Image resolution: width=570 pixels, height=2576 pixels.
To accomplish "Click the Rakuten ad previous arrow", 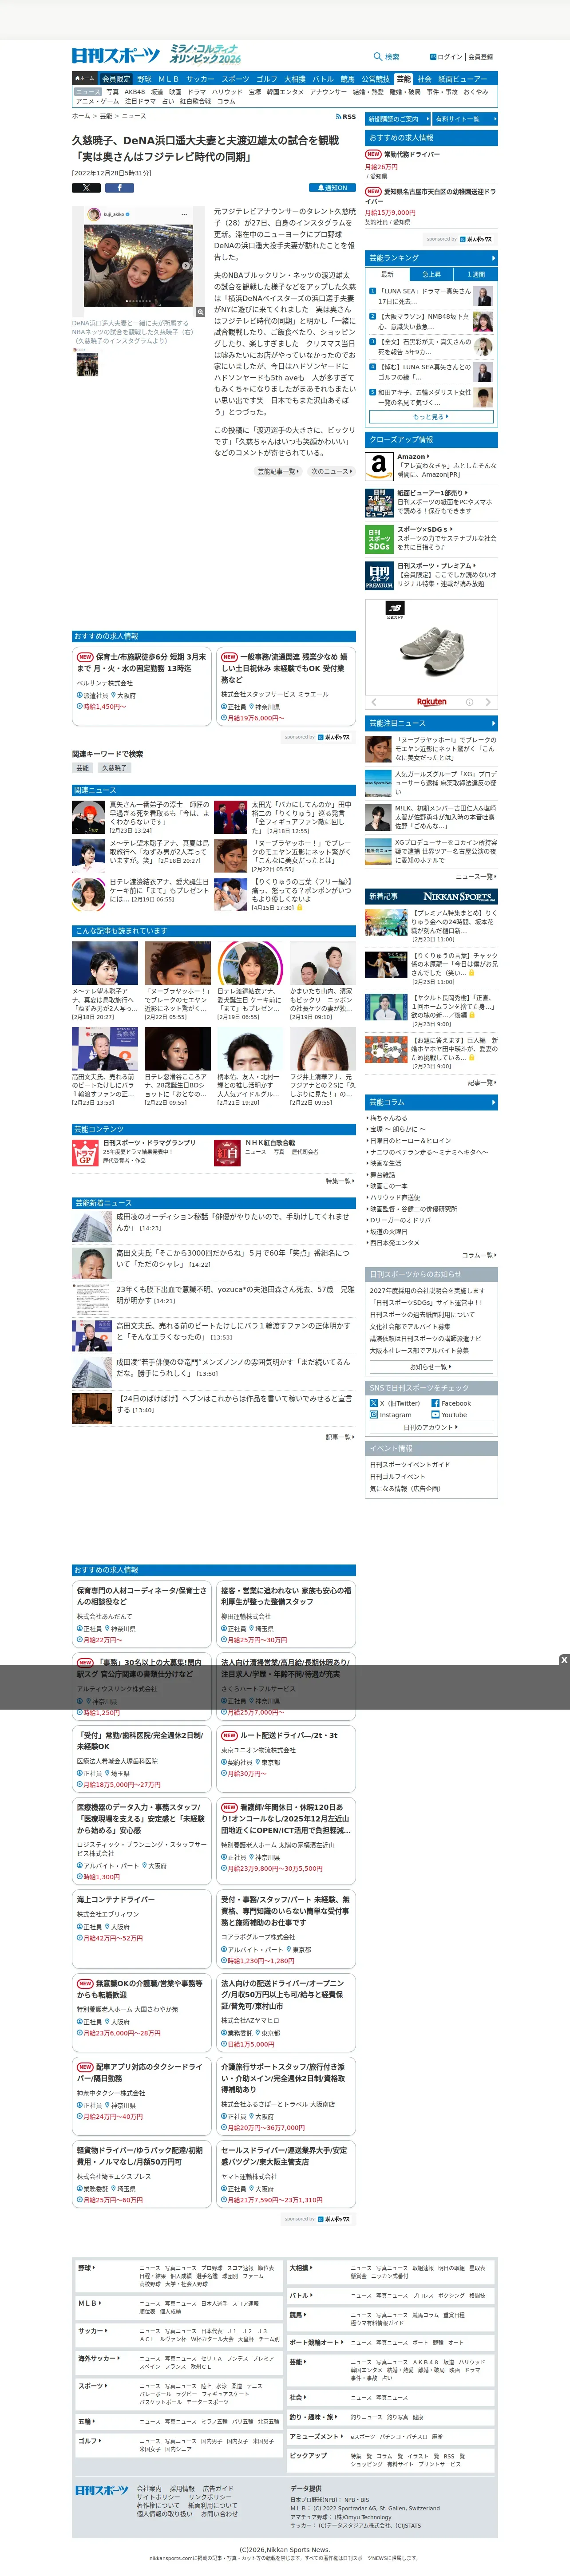I will tap(374, 702).
